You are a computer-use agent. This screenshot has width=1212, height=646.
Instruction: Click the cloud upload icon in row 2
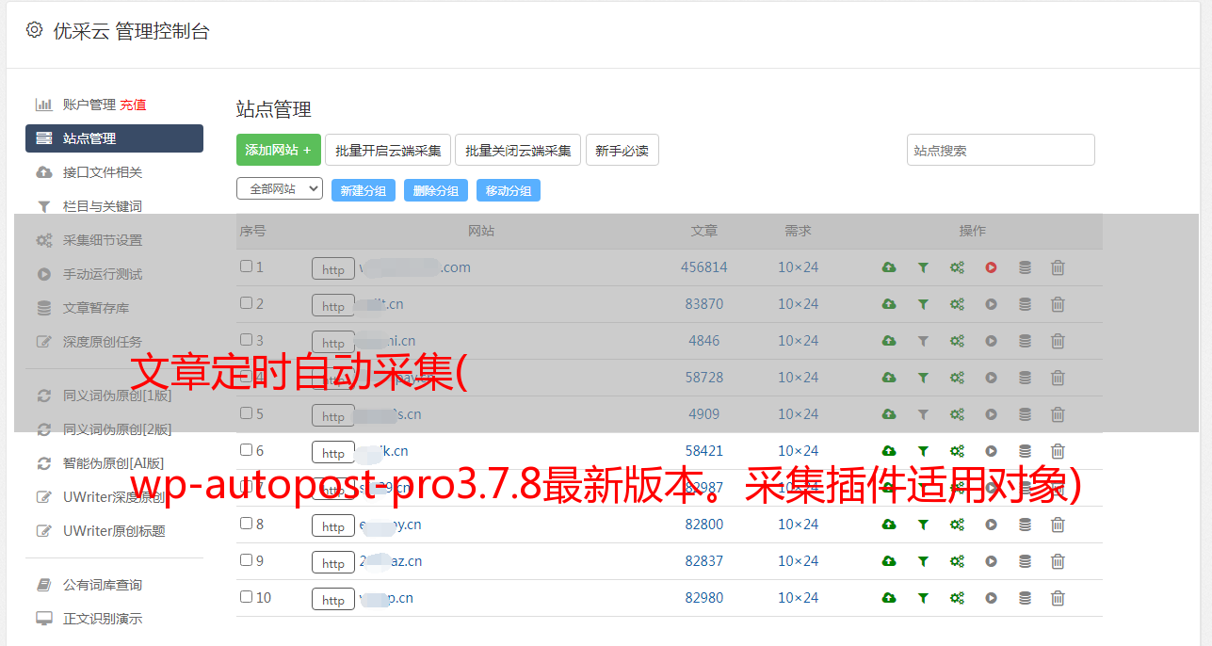tap(889, 304)
